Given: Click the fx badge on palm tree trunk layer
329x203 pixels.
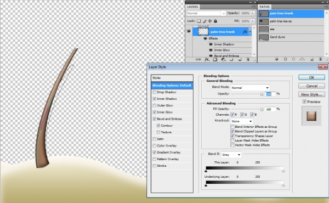Looking at the screenshot, I should pyautogui.click(x=245, y=32).
